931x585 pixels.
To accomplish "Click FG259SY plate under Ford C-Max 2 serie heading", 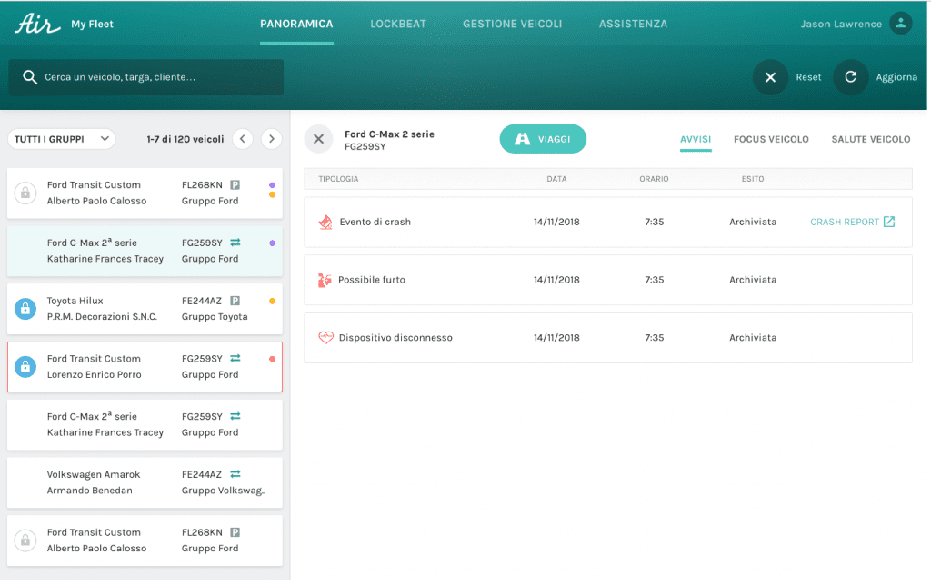I will pos(365,146).
